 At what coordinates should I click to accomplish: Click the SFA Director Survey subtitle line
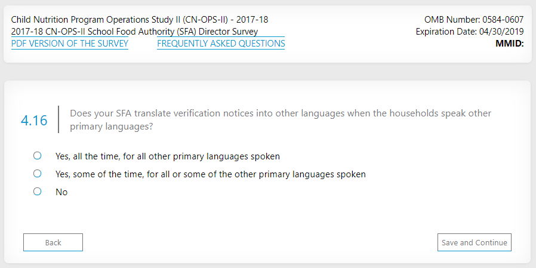click(x=134, y=32)
